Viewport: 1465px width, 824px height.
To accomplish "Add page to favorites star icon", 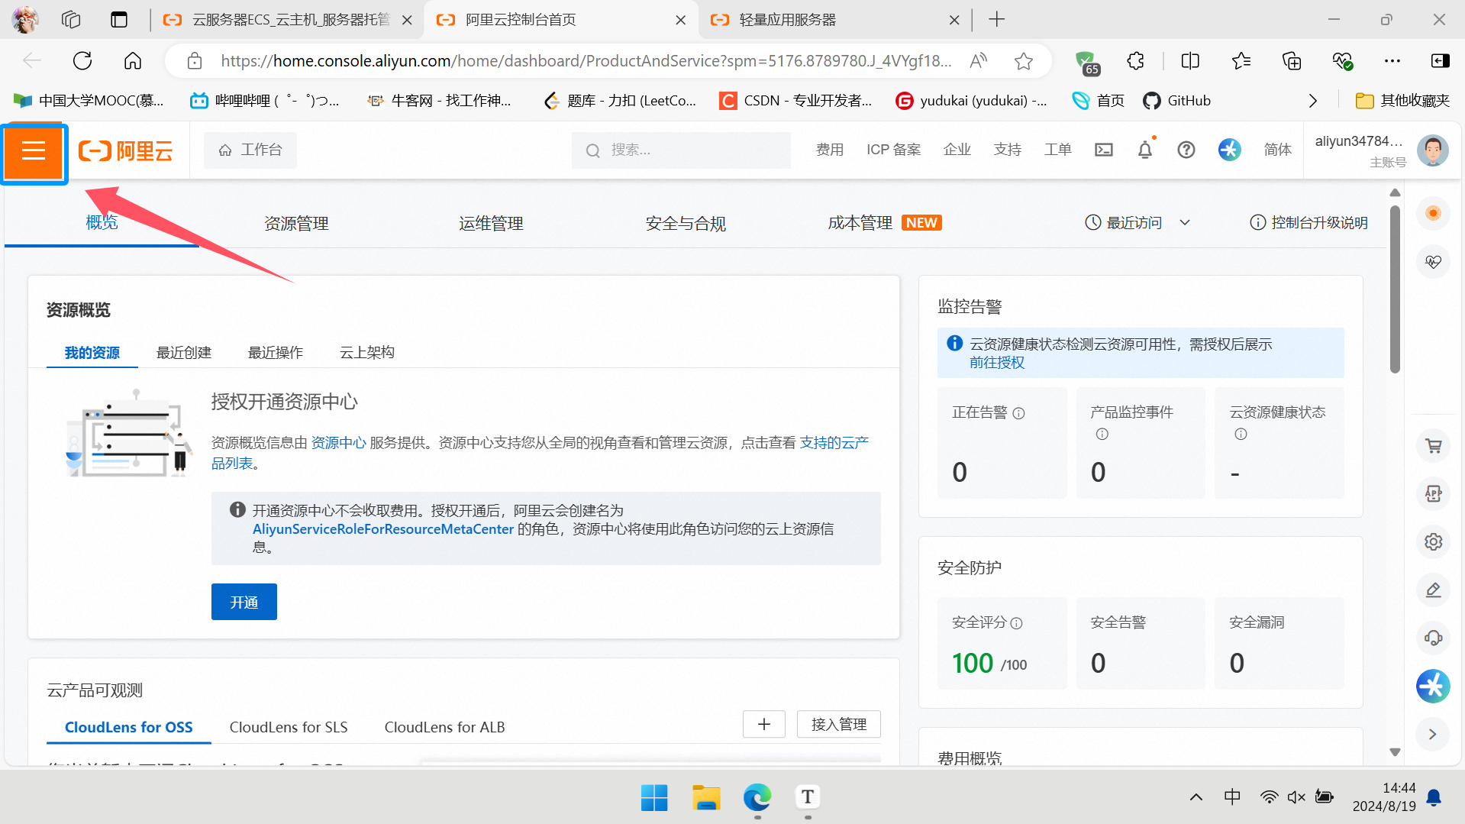I will coord(1024,61).
